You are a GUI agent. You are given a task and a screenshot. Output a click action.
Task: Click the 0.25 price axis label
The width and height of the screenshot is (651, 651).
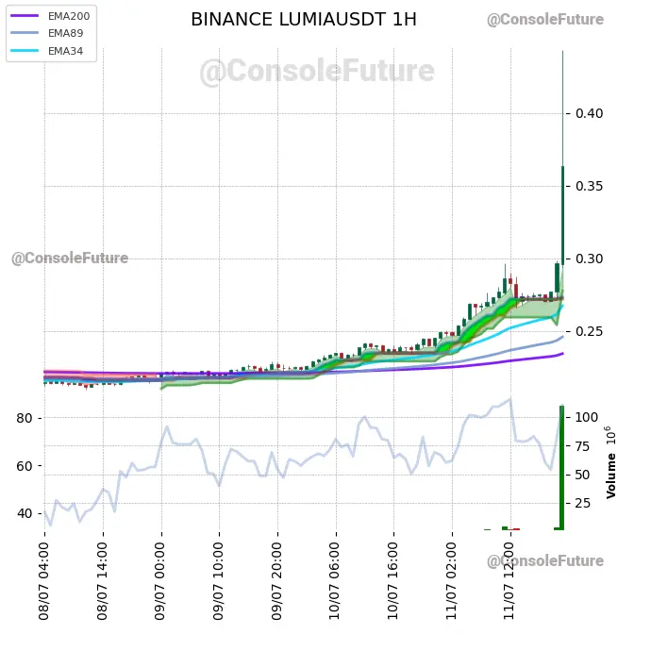(589, 331)
